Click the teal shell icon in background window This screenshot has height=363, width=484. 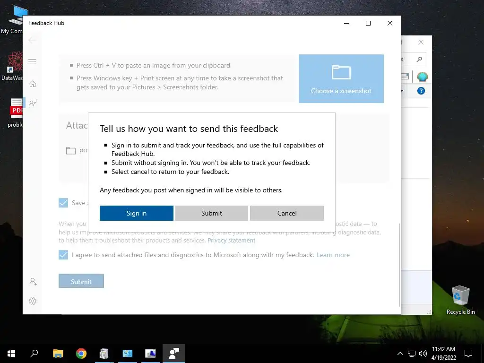point(422,76)
